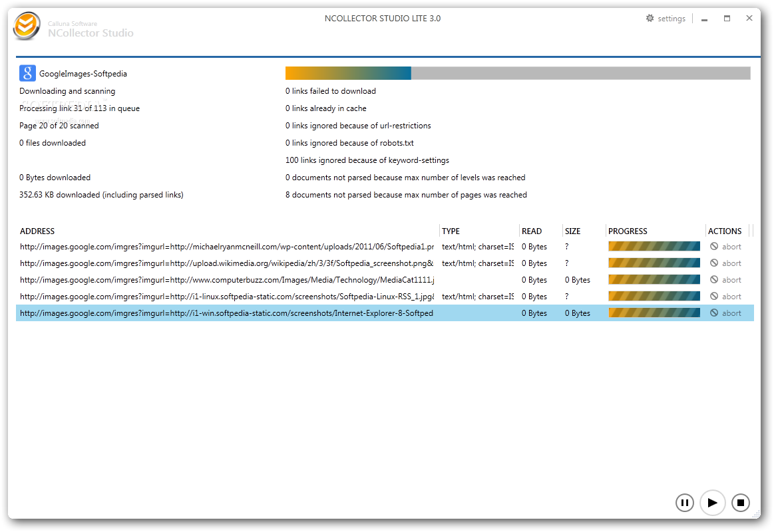The image size is (774, 532).
Task: Click 'Processing link 31 of 113 in queue'
Action: [x=79, y=108]
